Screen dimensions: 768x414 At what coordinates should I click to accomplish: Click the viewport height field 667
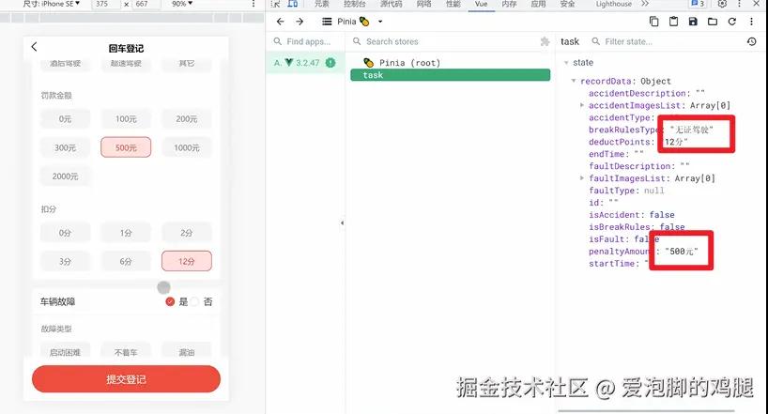click(x=146, y=4)
